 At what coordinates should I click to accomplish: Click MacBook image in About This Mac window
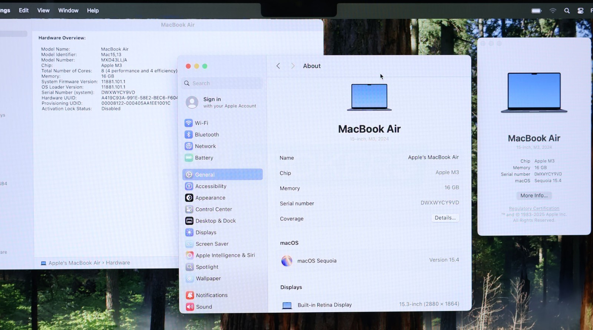534,93
